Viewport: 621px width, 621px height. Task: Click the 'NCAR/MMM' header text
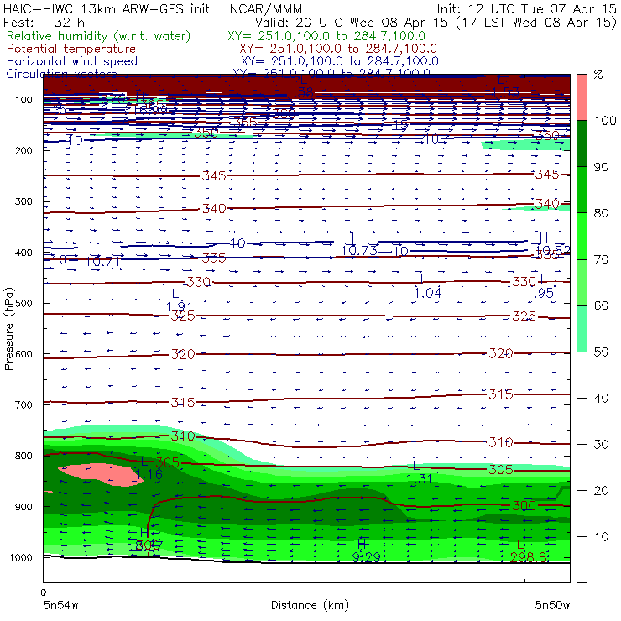click(x=266, y=8)
